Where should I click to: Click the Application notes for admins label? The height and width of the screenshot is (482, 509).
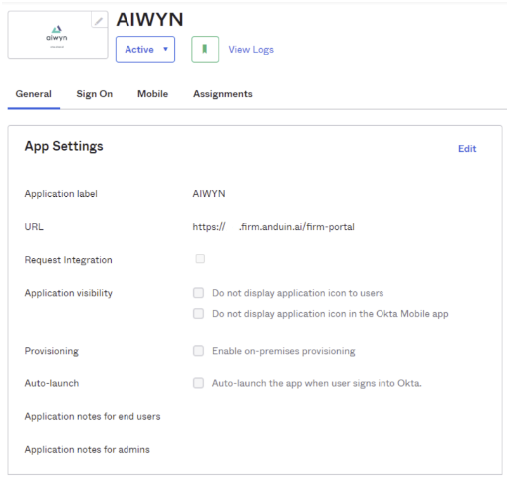(x=88, y=449)
